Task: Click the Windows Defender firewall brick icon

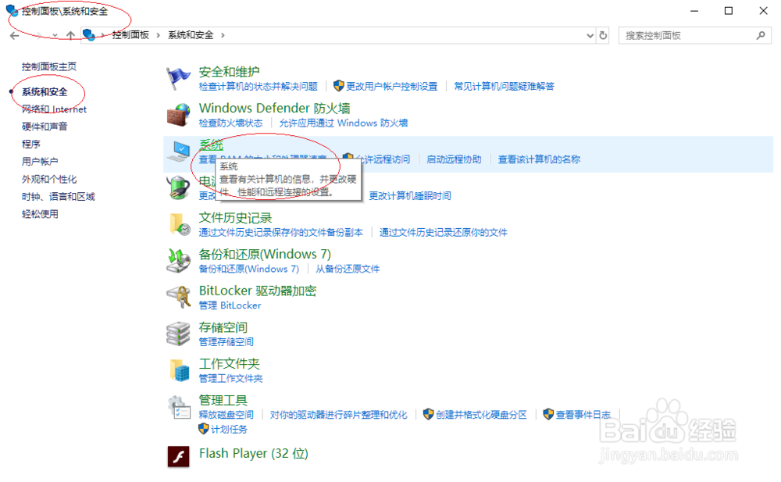Action: (178, 115)
